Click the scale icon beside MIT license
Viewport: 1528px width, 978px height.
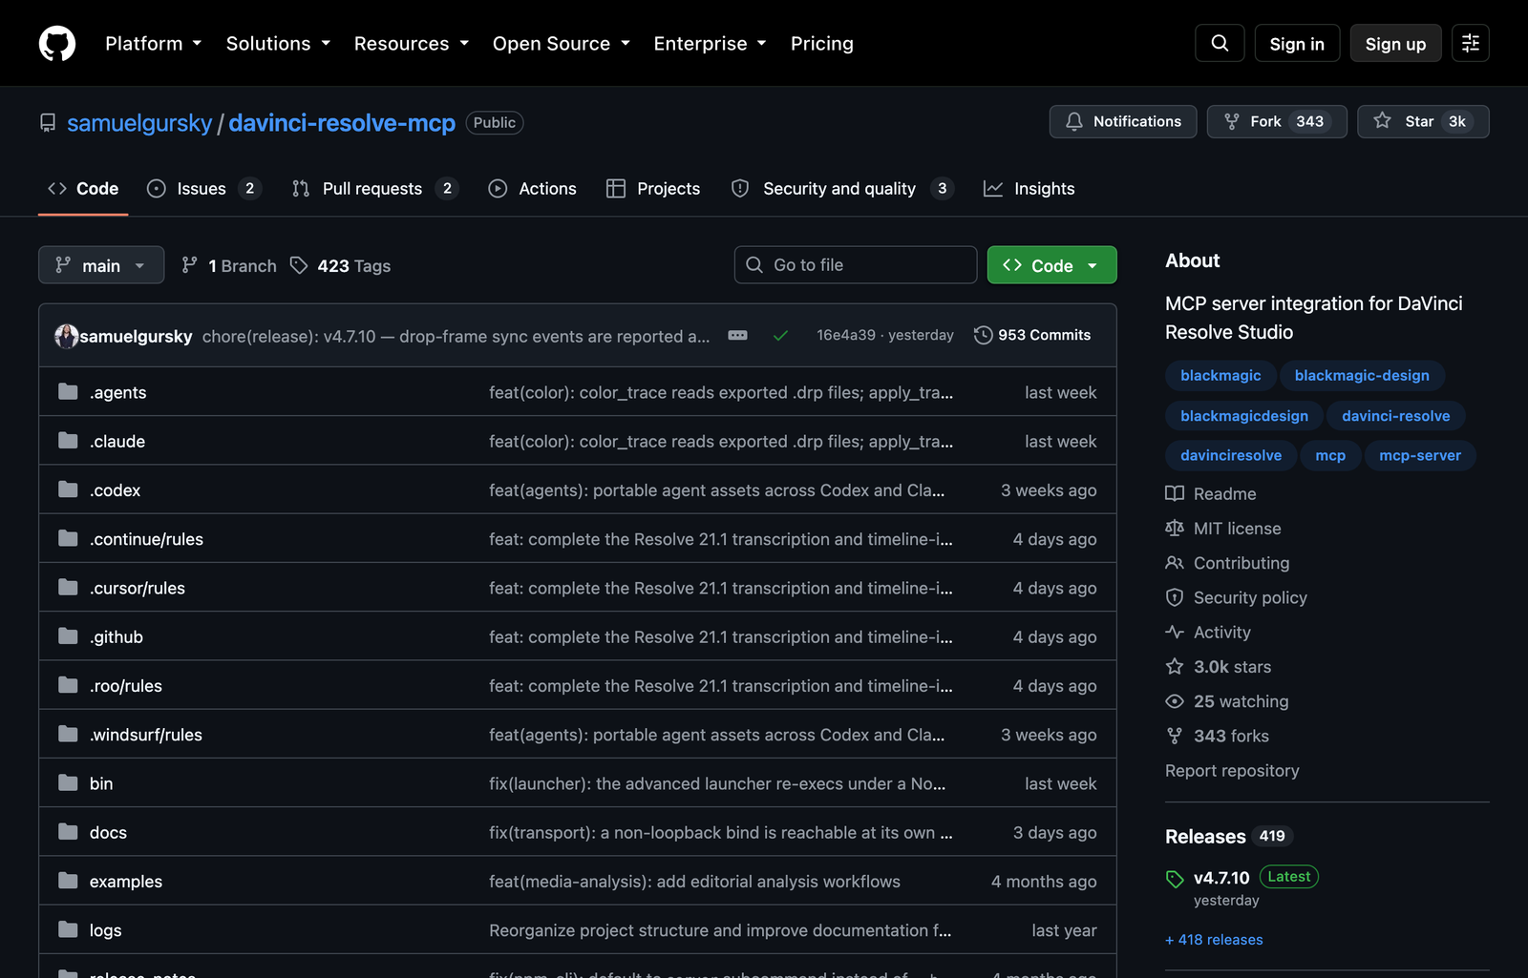coord(1175,528)
